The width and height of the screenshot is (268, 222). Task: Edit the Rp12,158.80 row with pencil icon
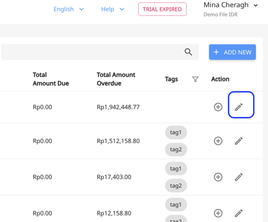tap(239, 213)
